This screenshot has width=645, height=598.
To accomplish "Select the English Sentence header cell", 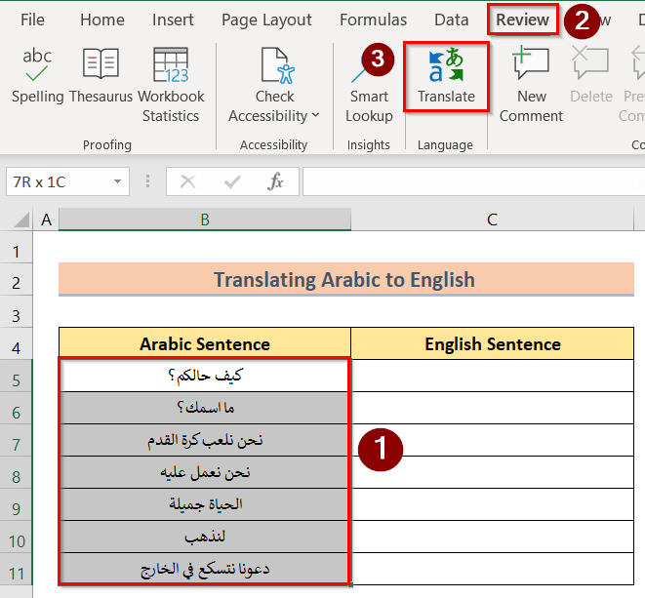I will click(x=493, y=343).
